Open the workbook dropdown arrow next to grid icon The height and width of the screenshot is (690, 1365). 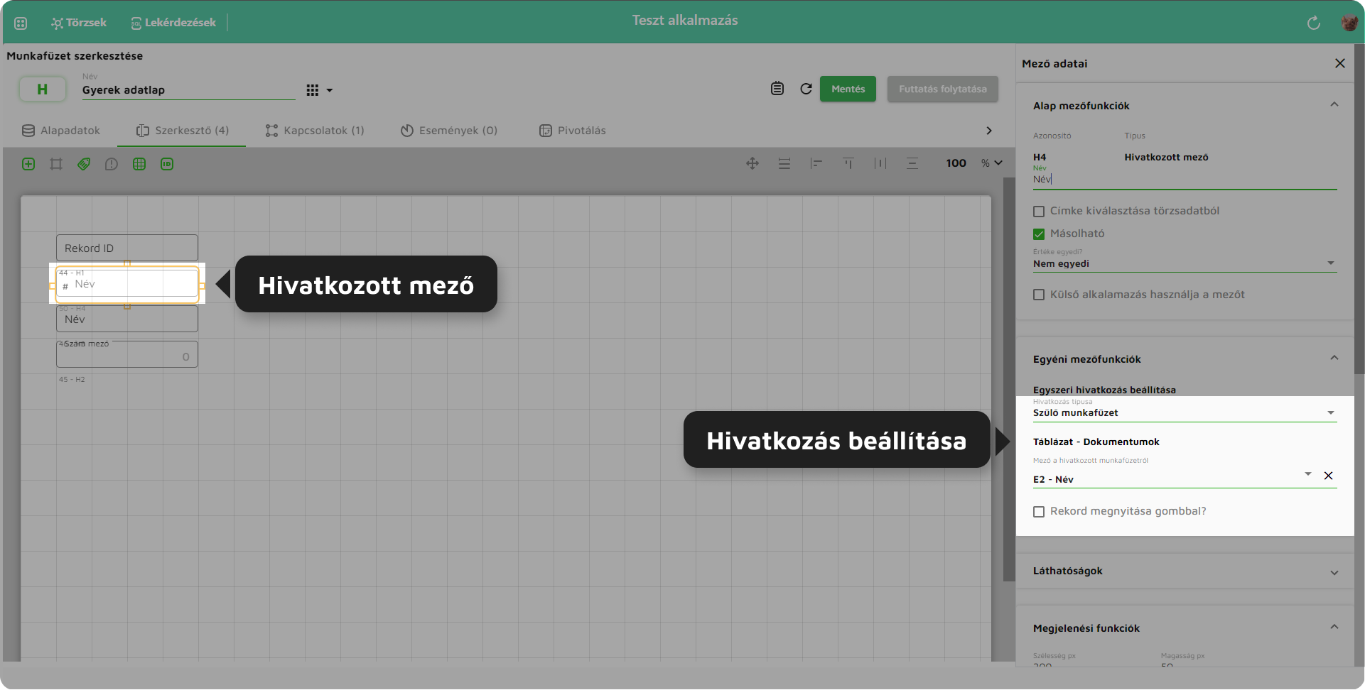point(330,90)
